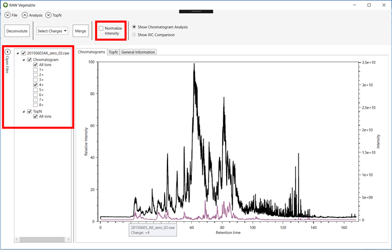The height and width of the screenshot is (250, 392).
Task: Click the Relative Intensity axis label
Action: (x=86, y=141)
